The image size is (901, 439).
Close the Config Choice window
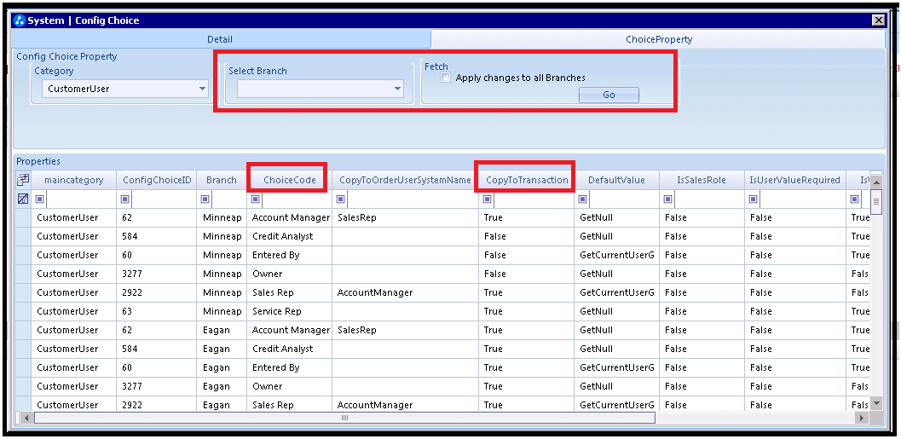[x=878, y=20]
